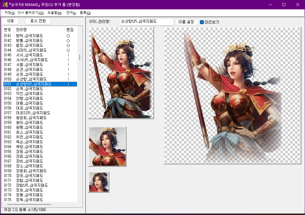Select row 0145 서서_삼국지패도
305x215 pixels.
click(40, 55)
